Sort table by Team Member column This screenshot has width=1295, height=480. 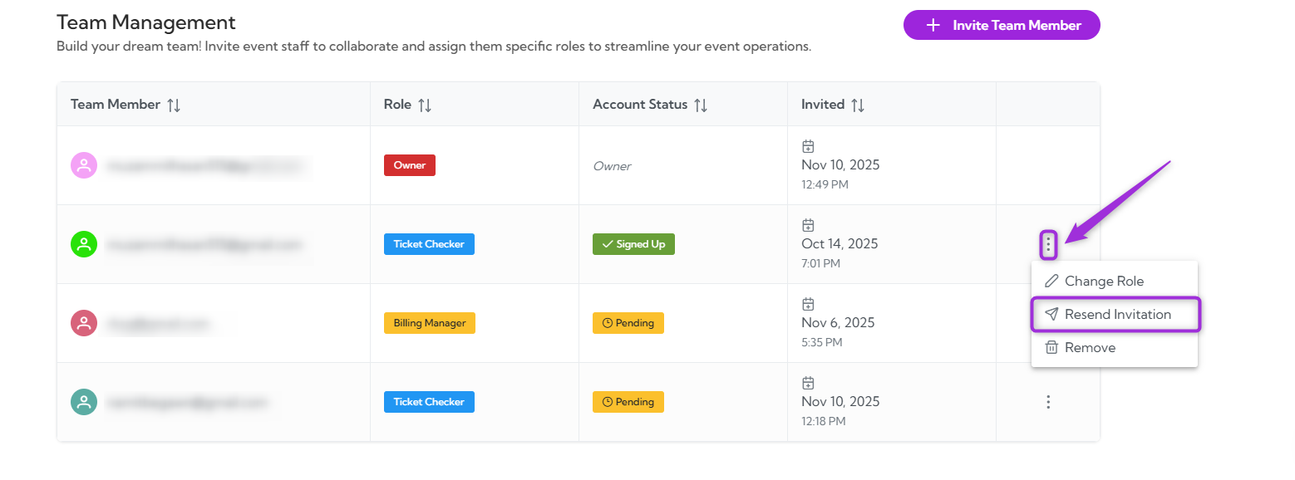pos(174,105)
